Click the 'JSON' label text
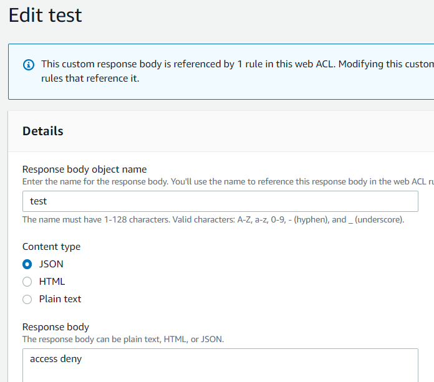434x382 pixels. click(51, 264)
